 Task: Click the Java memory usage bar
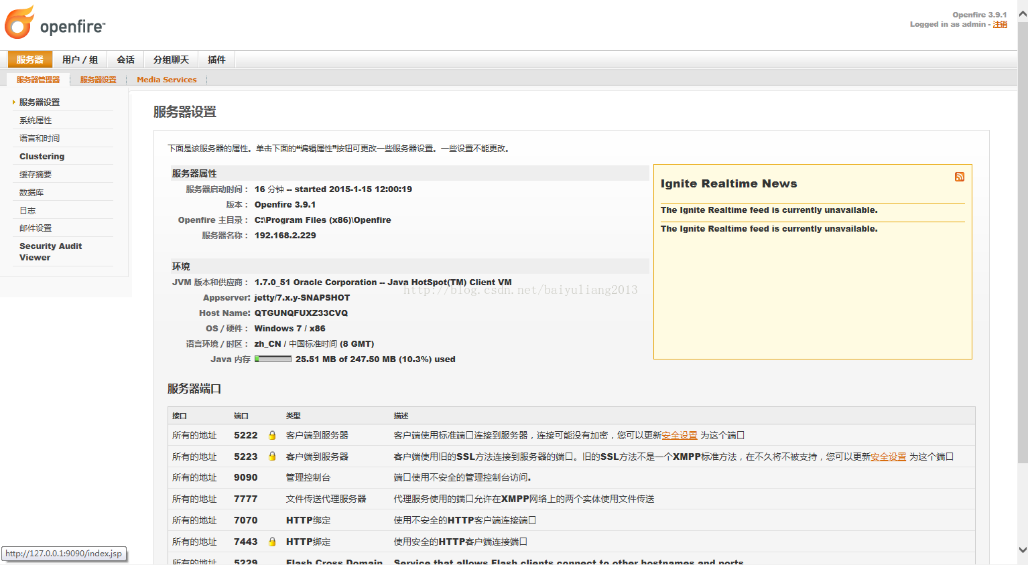(x=273, y=359)
